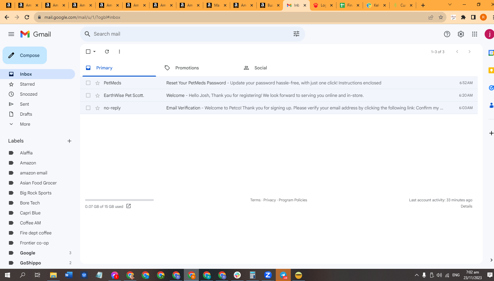Open the select dropdown arrow
This screenshot has width=494, height=281.
tap(94, 52)
